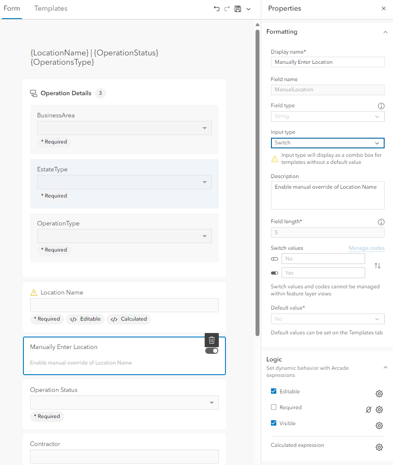Open the save options dropdown arrow
The height and width of the screenshot is (465, 393).
tap(248, 9)
